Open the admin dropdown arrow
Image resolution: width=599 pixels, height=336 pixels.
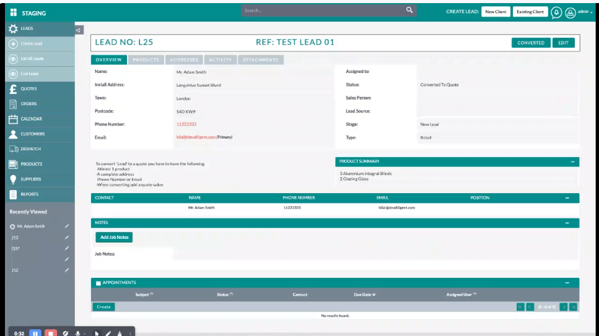coord(592,12)
